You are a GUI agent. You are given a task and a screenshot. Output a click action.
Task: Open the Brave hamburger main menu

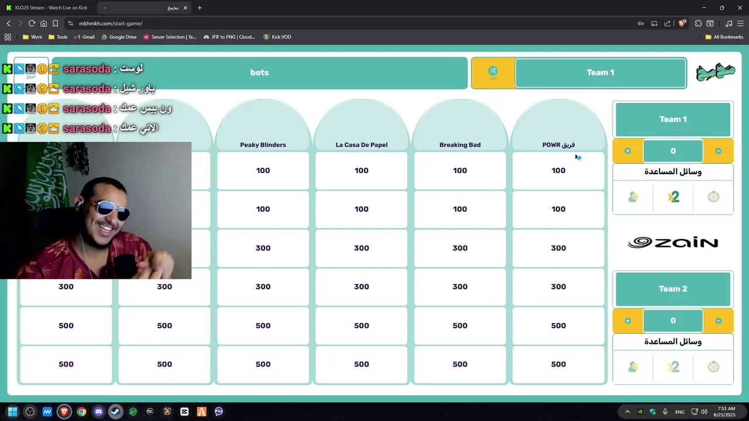[x=740, y=23]
